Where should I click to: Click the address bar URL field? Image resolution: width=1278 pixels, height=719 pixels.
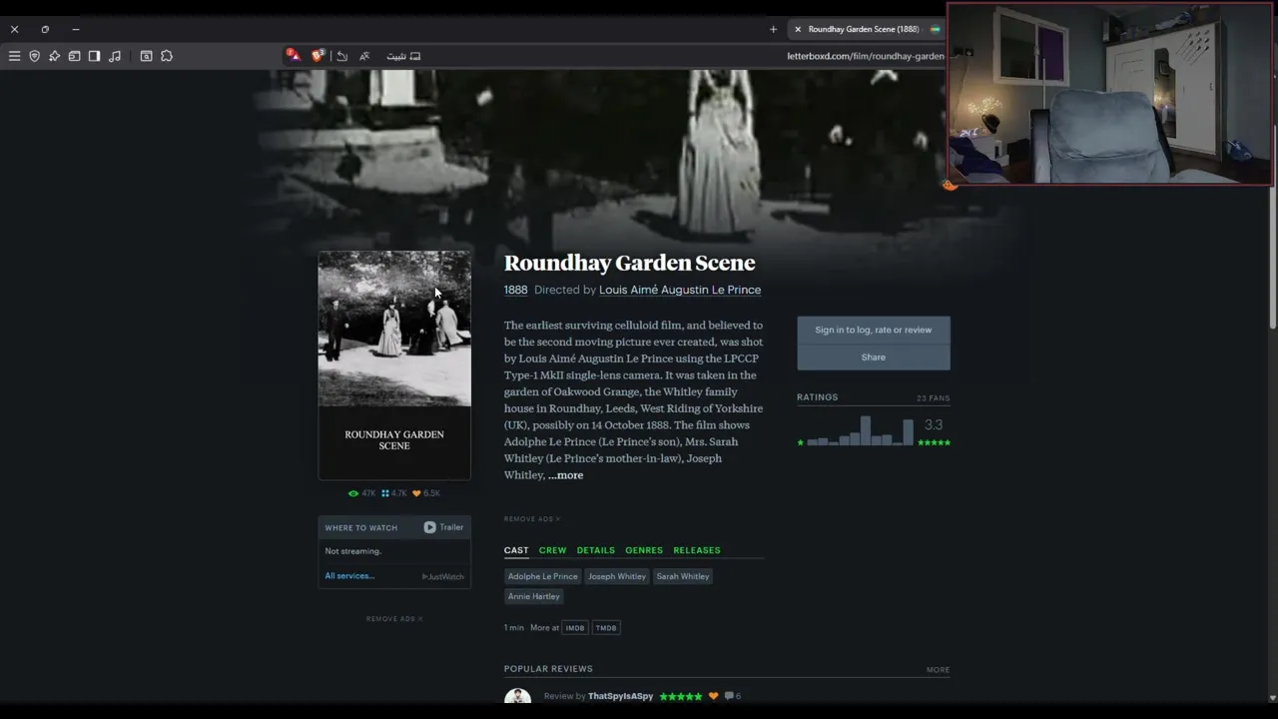coord(865,56)
